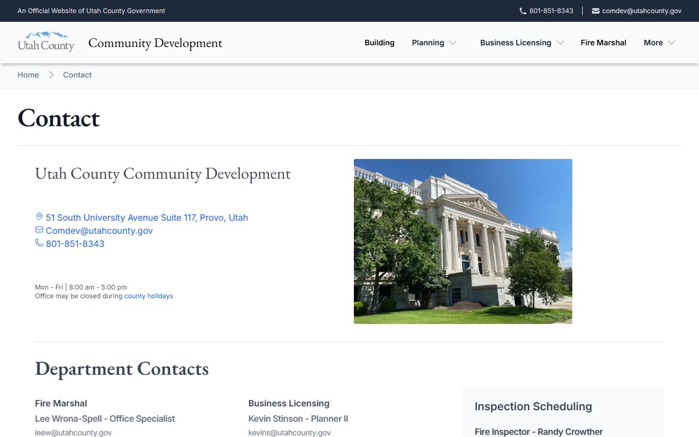The height and width of the screenshot is (437, 699).
Task: Open the More menu item
Action: pos(653,43)
